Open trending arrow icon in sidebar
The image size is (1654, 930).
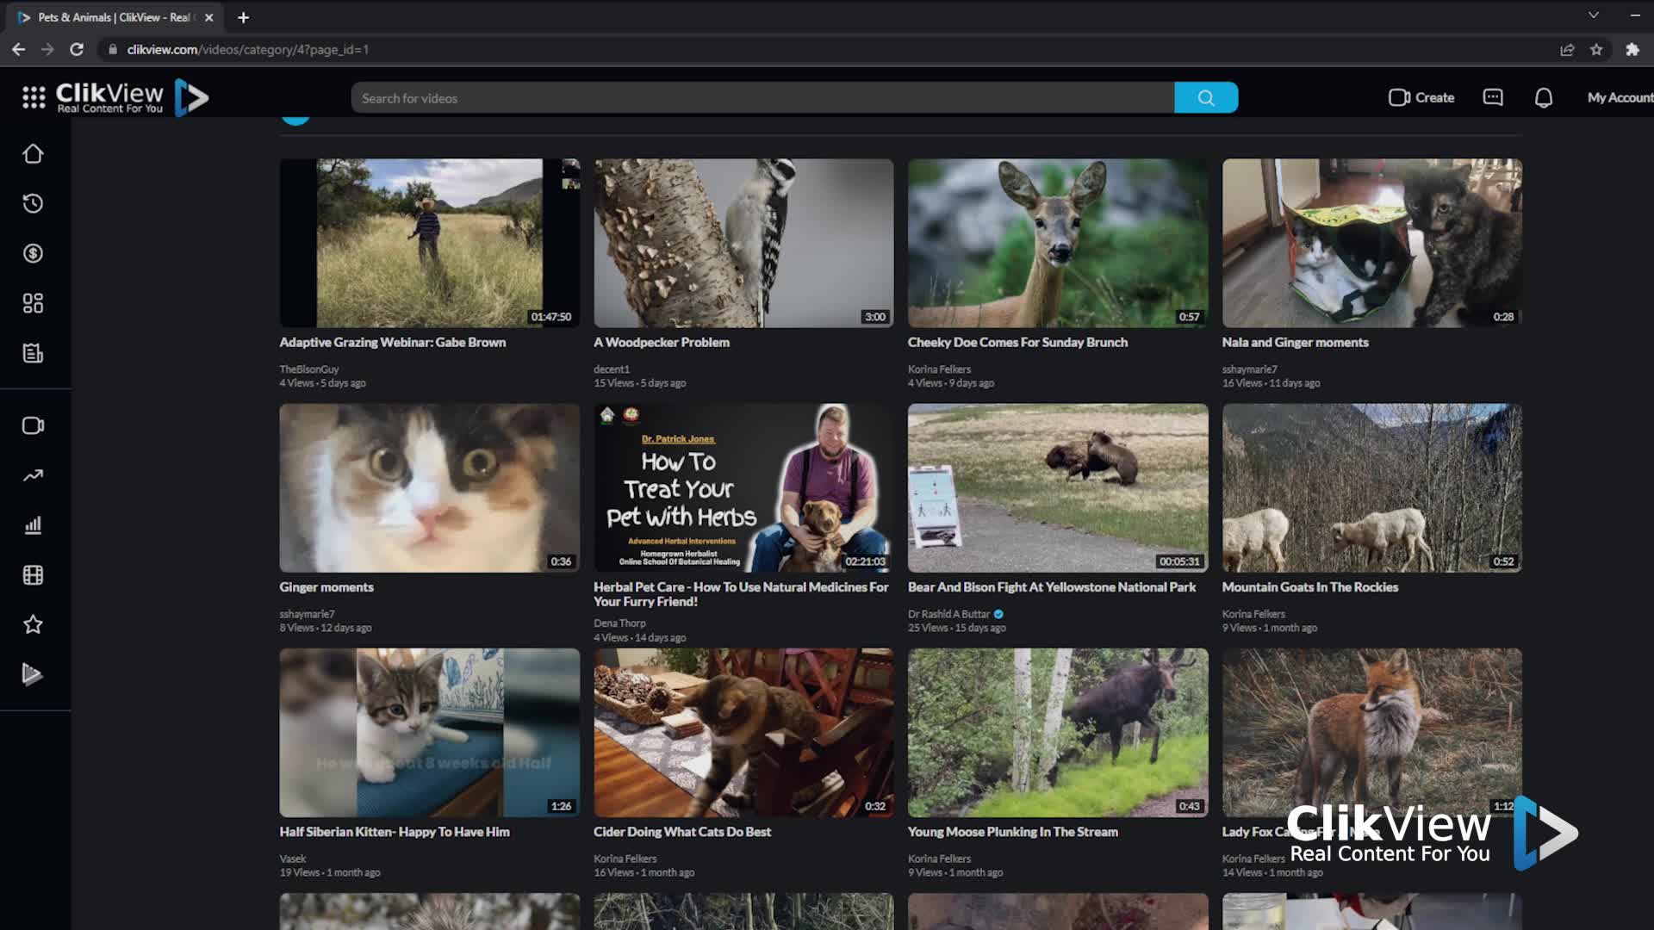tap(33, 475)
